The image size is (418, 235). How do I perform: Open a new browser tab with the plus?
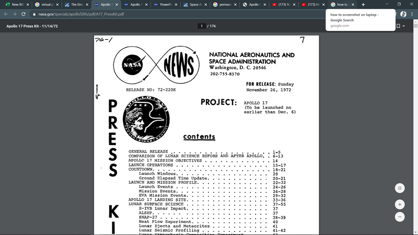pyautogui.click(x=363, y=5)
